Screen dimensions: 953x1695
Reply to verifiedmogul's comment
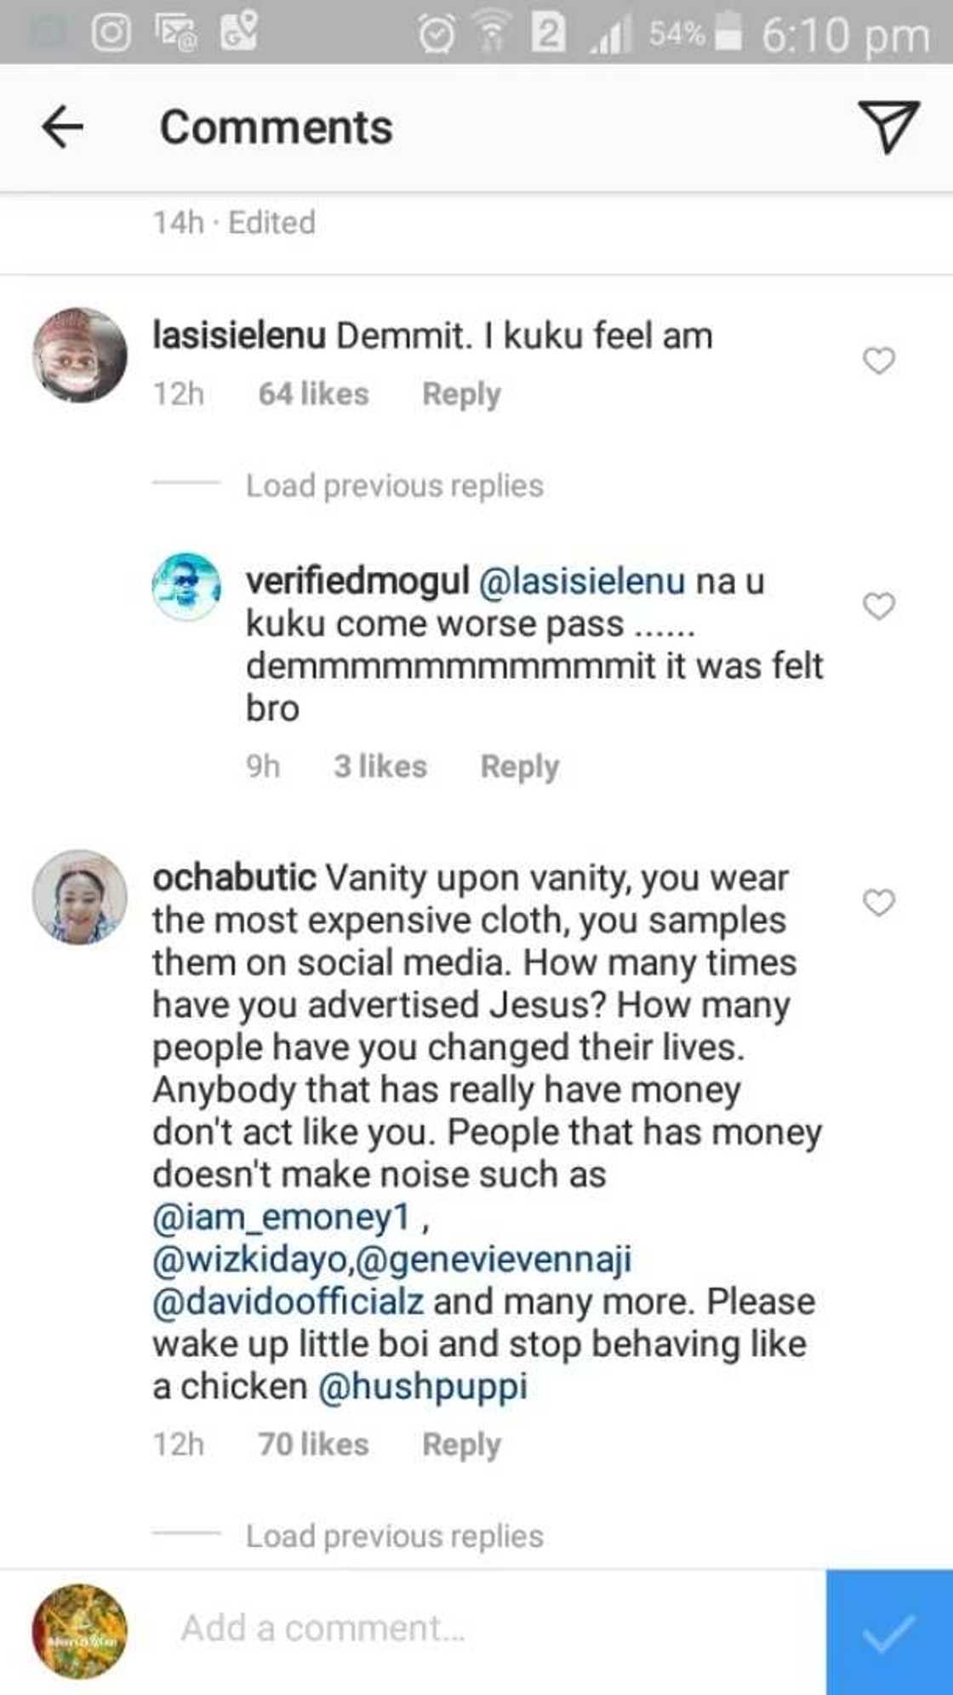[x=520, y=766]
